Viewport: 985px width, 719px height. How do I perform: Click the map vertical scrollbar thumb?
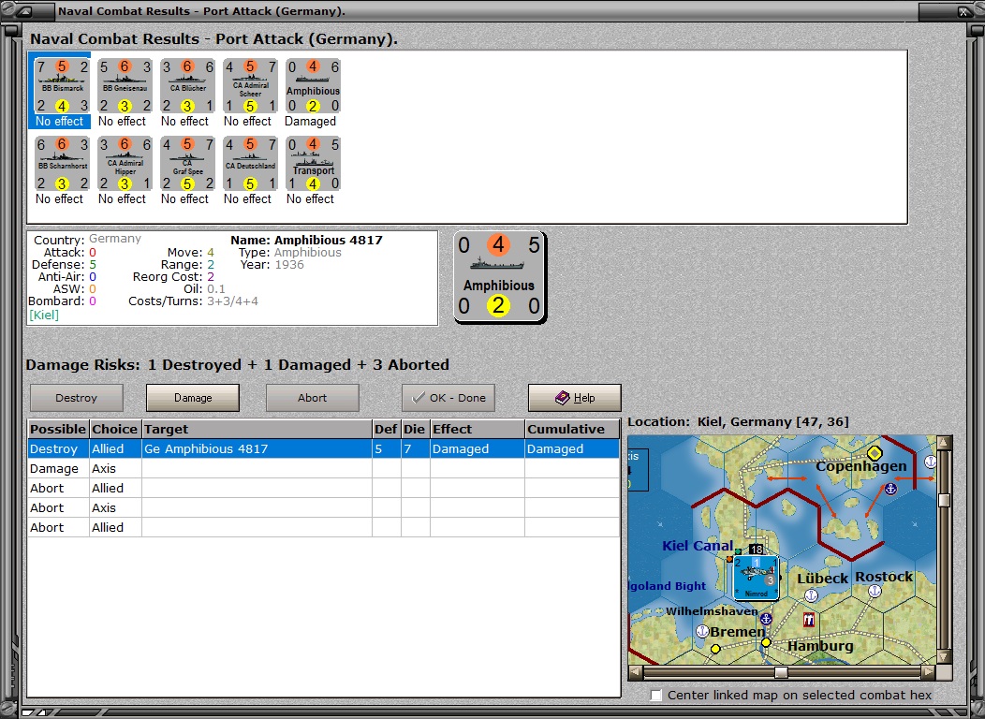944,500
